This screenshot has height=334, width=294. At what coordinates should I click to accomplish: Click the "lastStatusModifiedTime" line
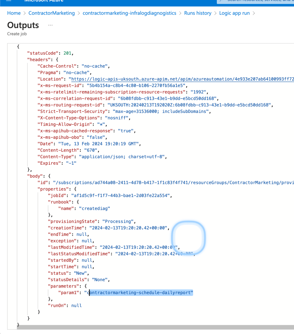121,254
